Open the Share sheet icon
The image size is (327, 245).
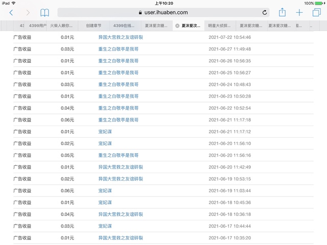282,12
